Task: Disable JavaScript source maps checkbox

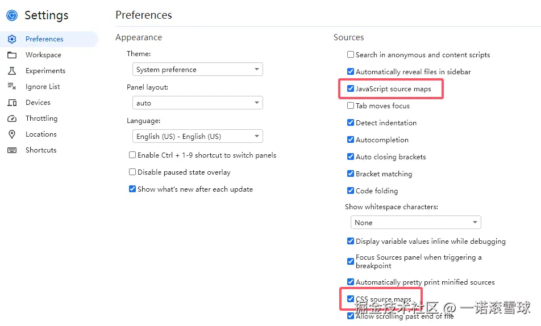Action: pos(351,89)
